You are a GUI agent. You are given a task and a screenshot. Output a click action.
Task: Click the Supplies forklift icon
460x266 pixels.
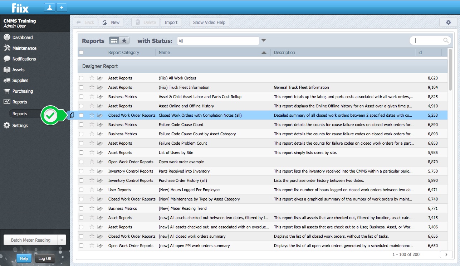coord(7,80)
